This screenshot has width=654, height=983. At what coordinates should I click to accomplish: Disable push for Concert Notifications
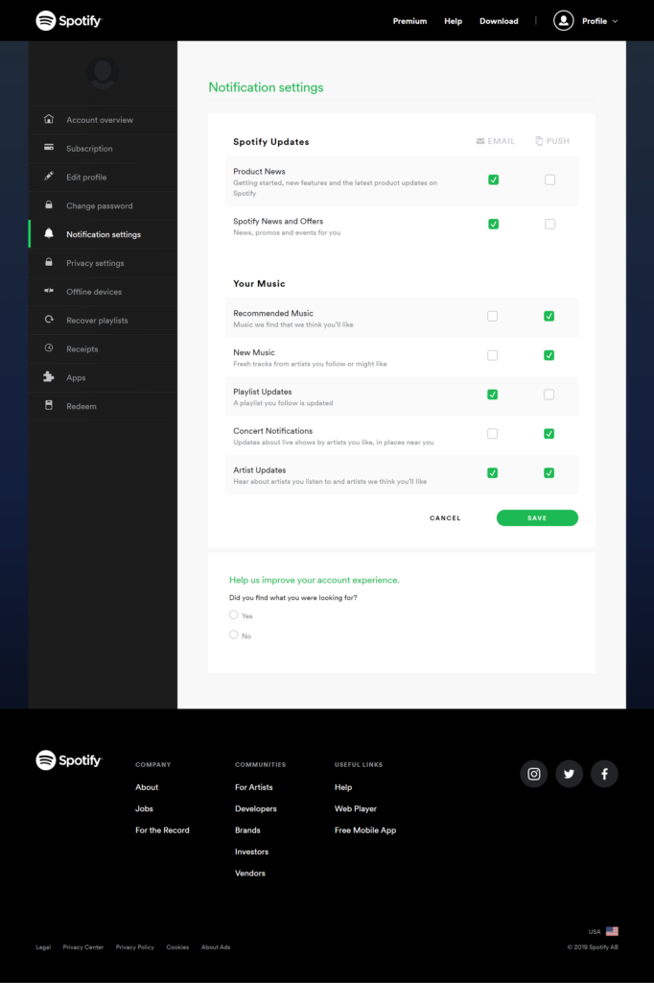click(x=549, y=434)
